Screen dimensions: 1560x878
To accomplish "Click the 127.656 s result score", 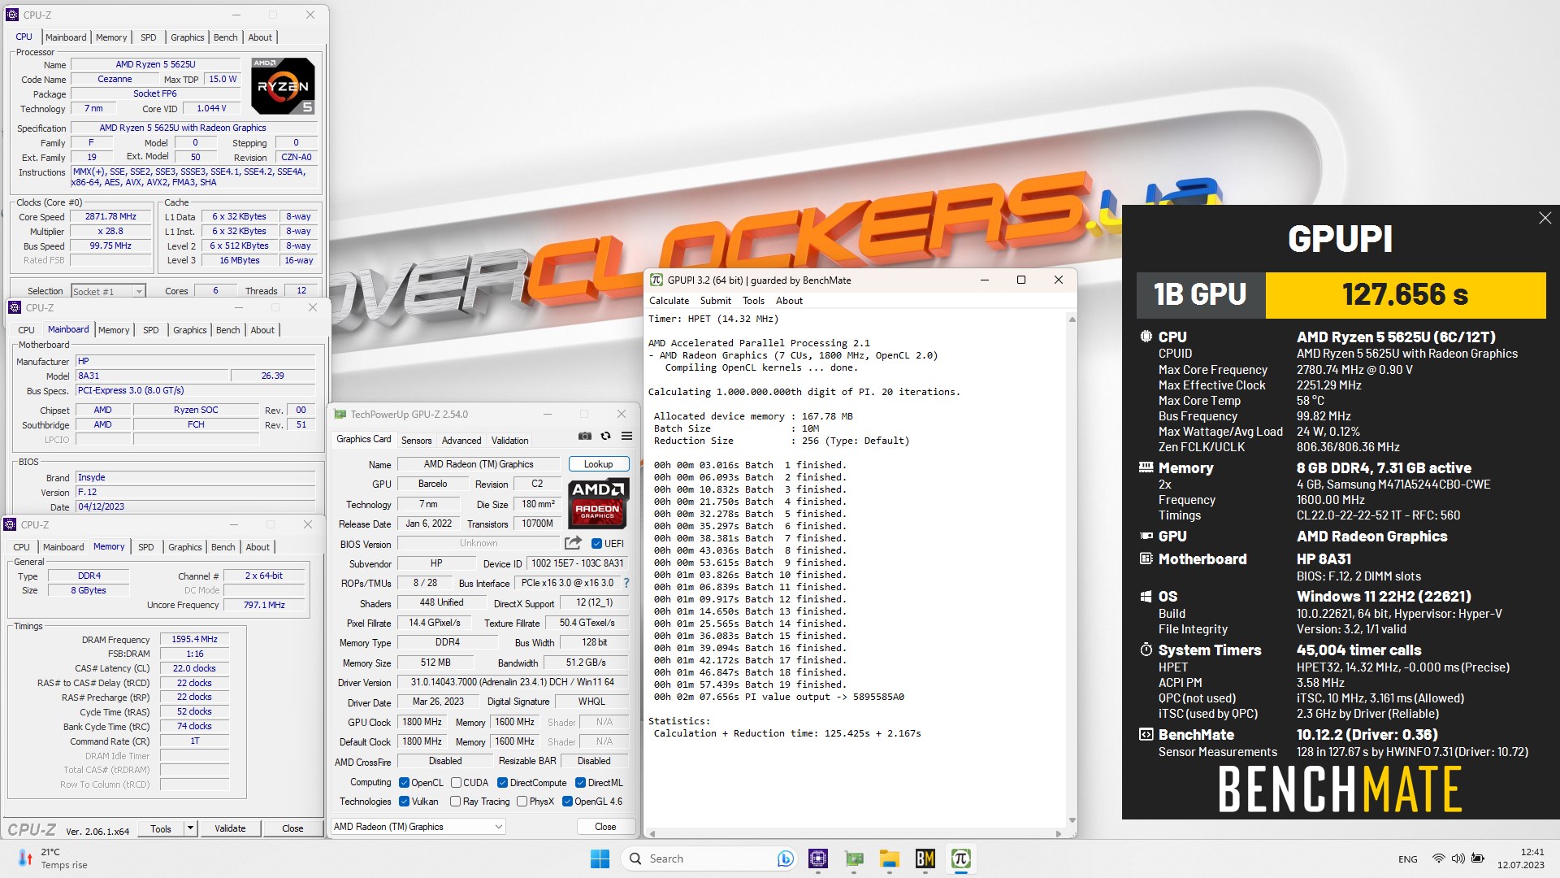I will click(x=1405, y=294).
